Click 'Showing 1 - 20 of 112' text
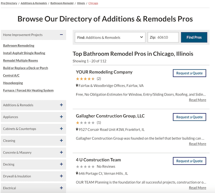The height and width of the screenshot is (193, 215). tap(89, 61)
